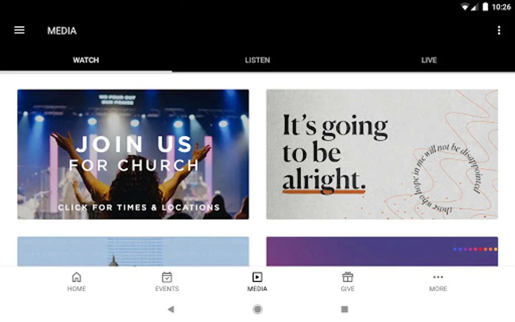Open the hamburger navigation menu
515x322 pixels.
tap(19, 30)
